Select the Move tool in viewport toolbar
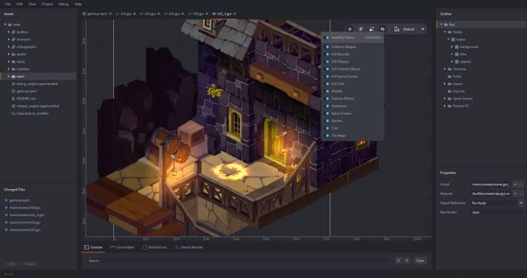527x278 pixels. pos(350,29)
